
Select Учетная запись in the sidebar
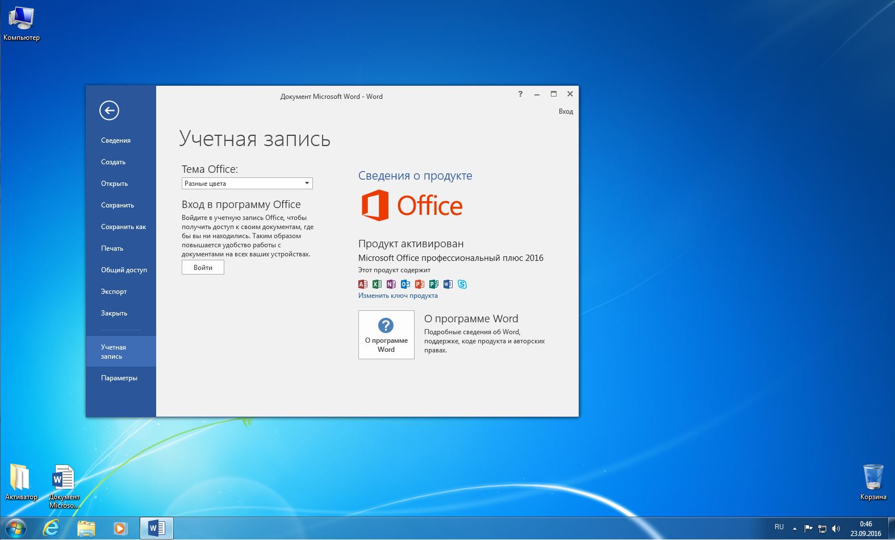121,351
